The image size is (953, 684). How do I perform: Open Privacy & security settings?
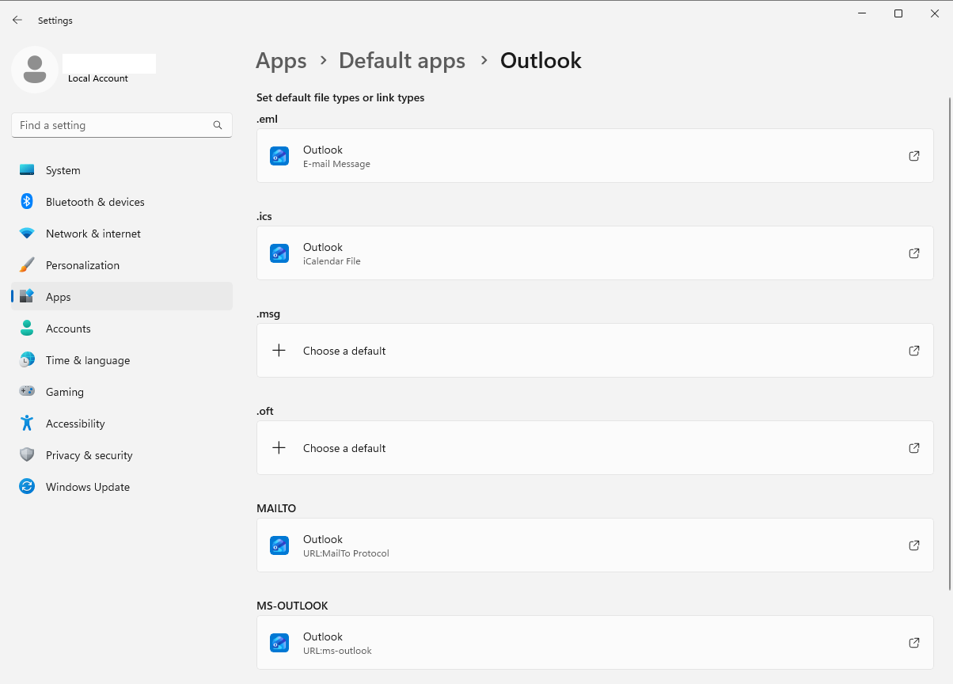coord(122,455)
